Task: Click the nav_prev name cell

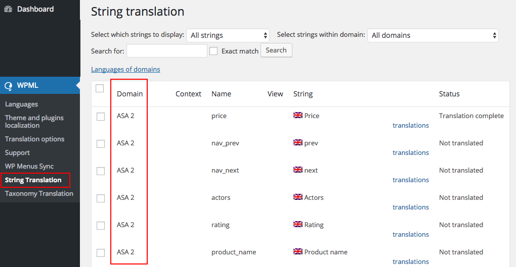Action: click(225, 143)
